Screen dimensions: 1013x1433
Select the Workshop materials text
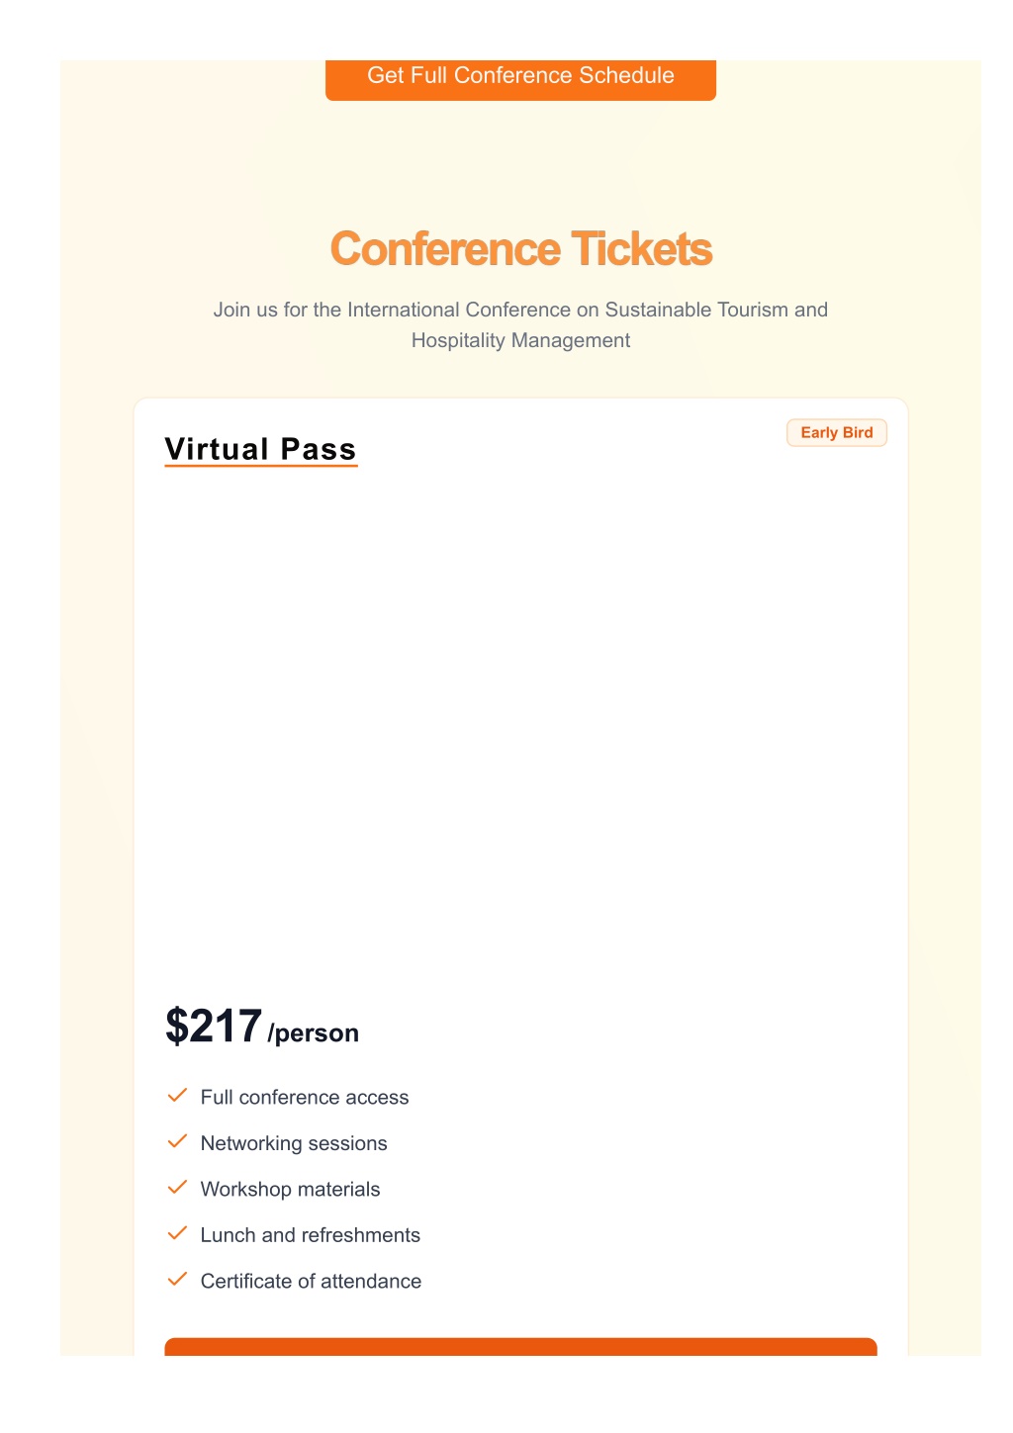290,1190
